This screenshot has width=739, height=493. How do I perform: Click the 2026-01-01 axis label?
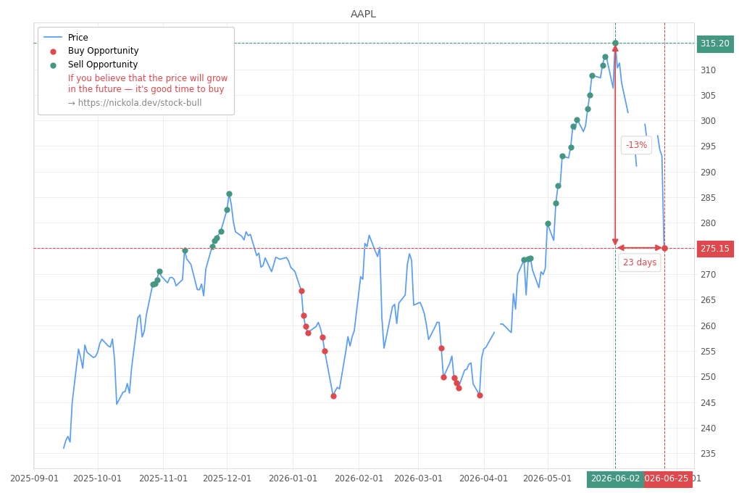pyautogui.click(x=293, y=478)
